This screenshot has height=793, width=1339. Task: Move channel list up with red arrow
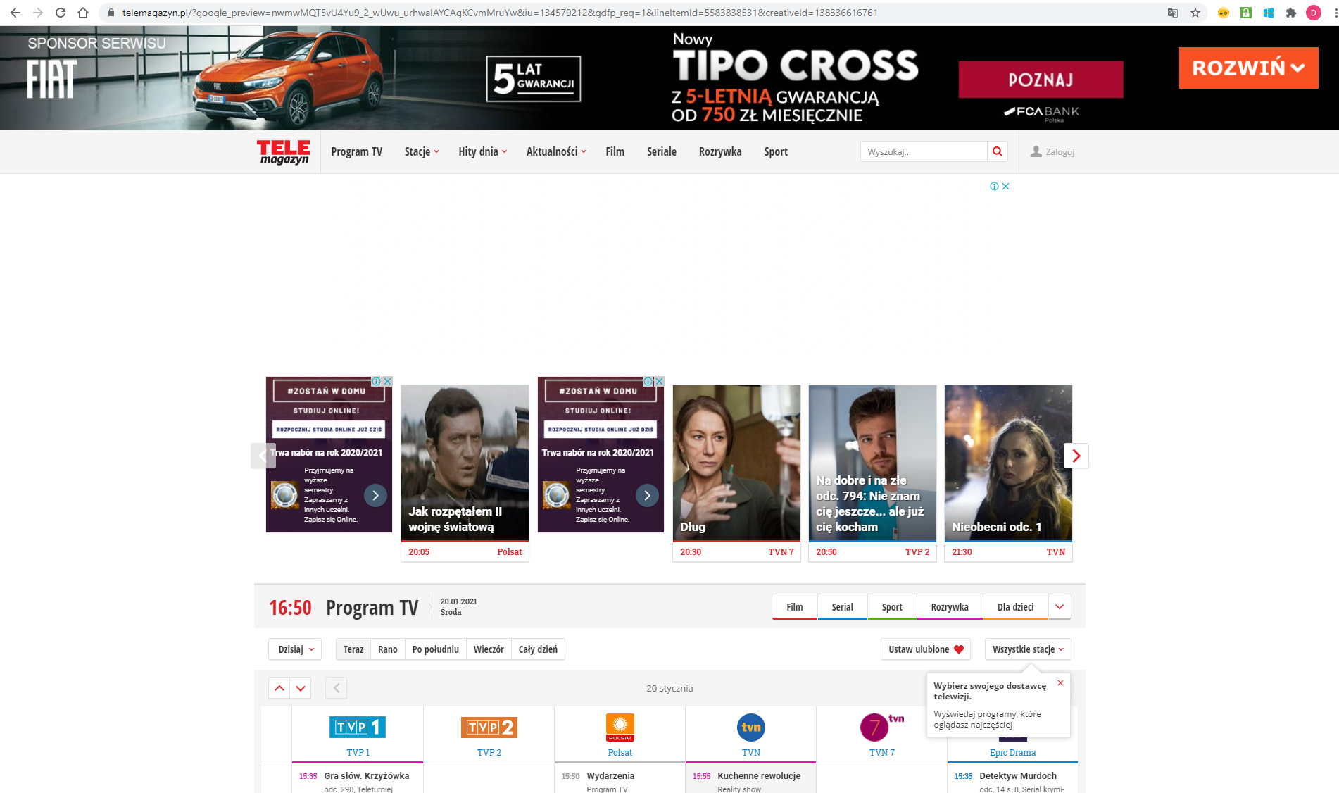coord(279,688)
